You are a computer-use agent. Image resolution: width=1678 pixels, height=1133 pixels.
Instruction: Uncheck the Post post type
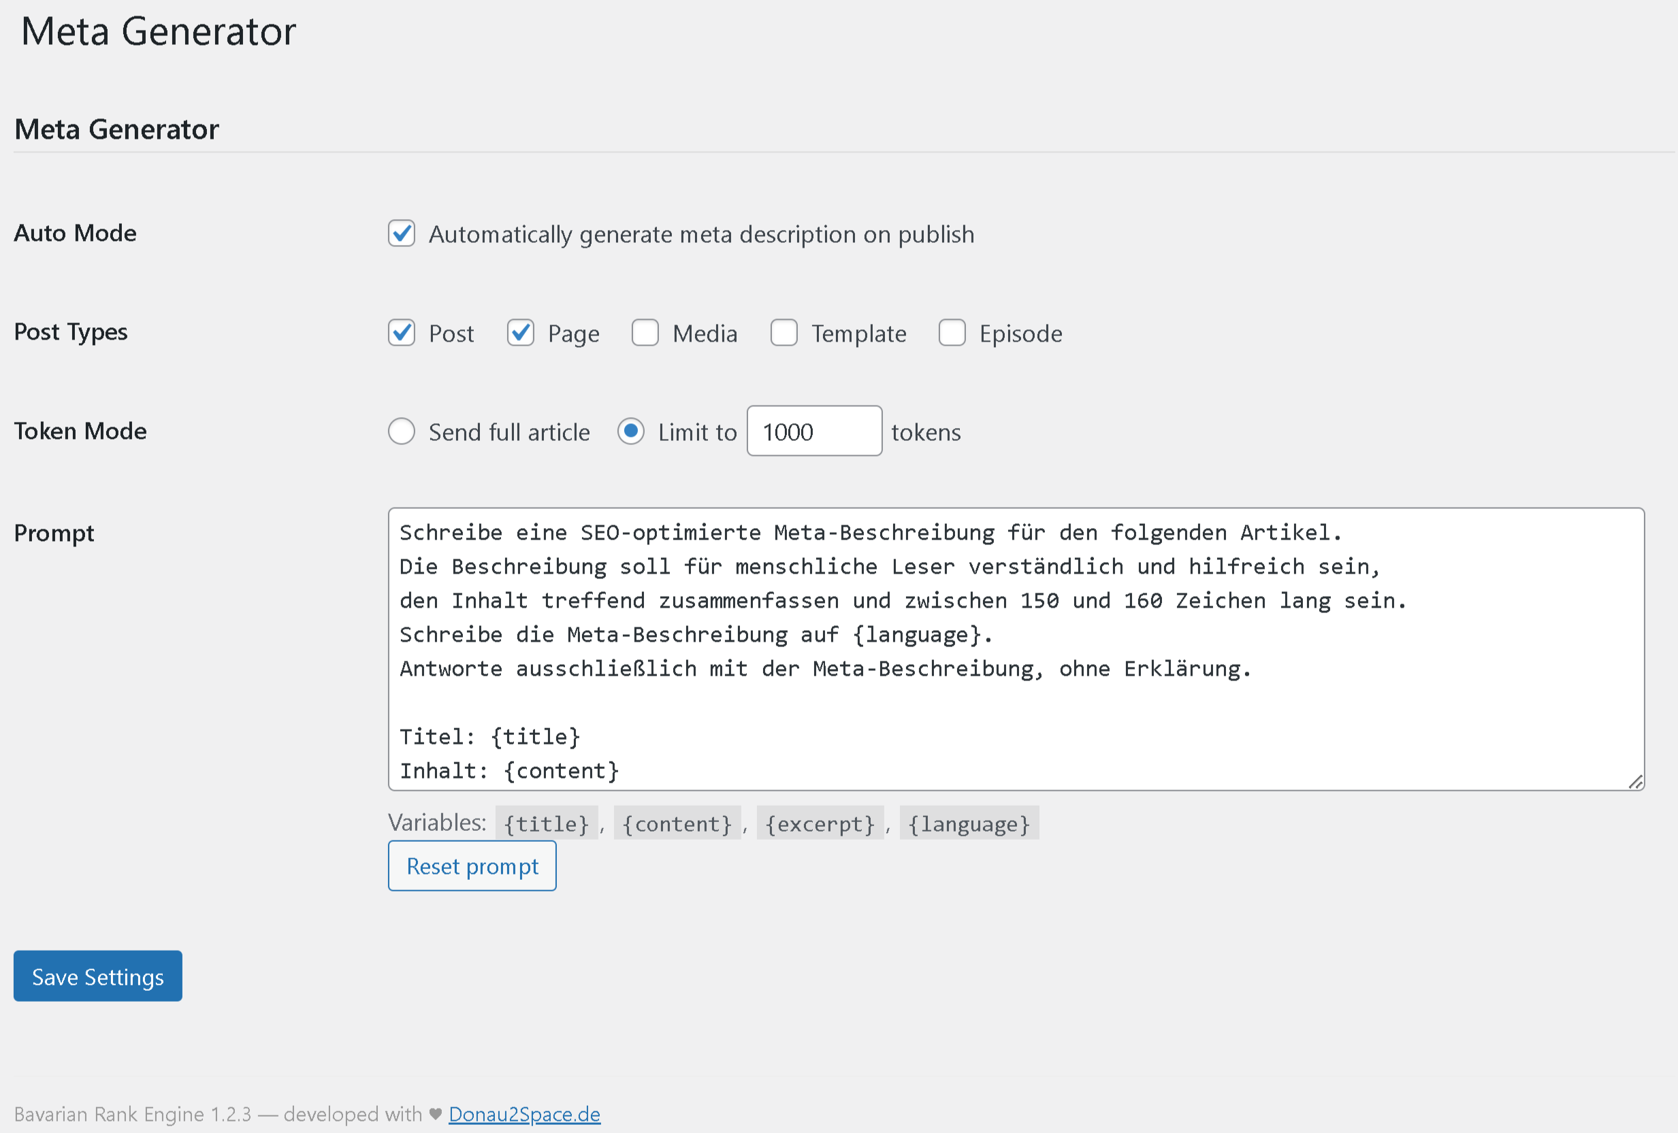click(402, 333)
